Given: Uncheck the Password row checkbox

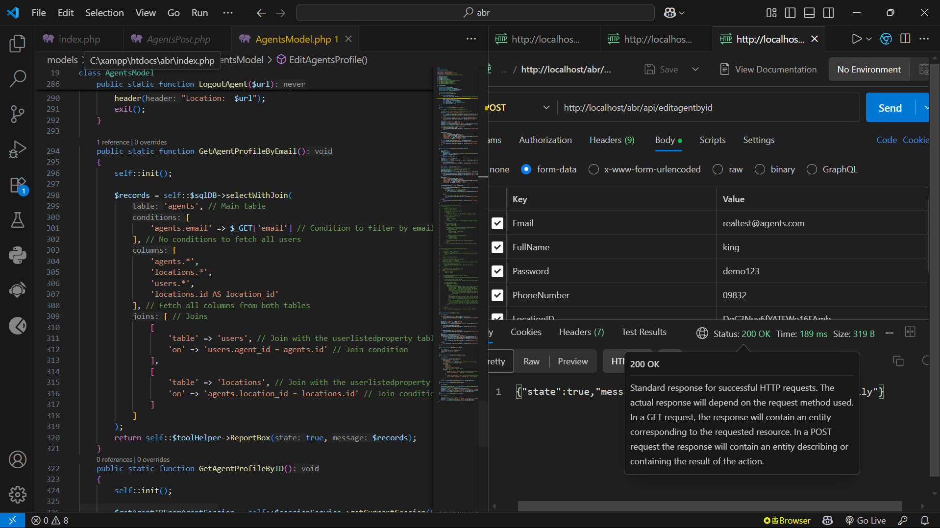Looking at the screenshot, I should (x=497, y=271).
